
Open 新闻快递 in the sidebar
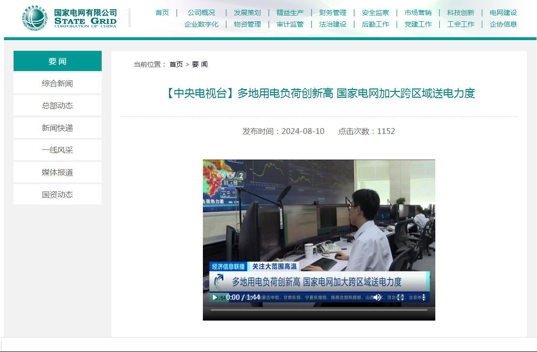tap(58, 128)
